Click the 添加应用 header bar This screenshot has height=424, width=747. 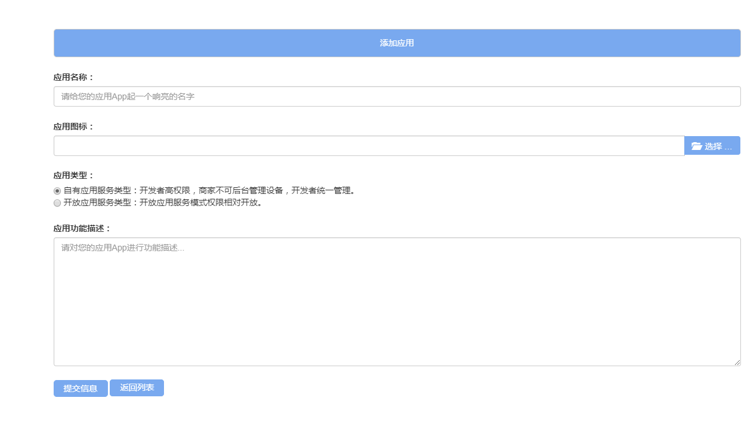(241, 43)
